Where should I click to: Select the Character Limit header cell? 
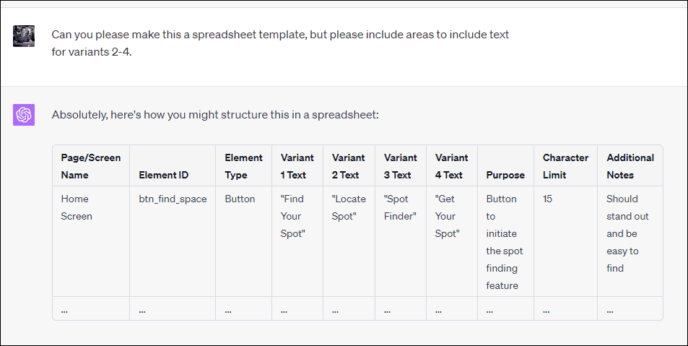[565, 166]
